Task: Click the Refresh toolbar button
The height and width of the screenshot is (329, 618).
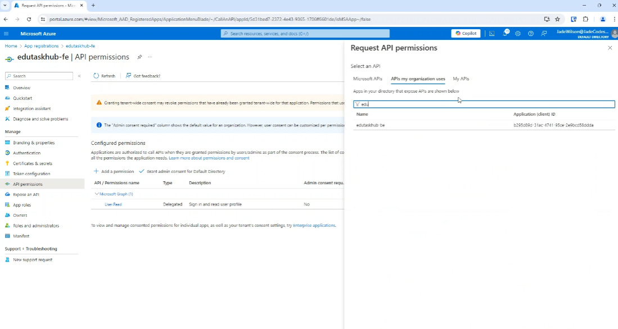Action: tap(105, 76)
